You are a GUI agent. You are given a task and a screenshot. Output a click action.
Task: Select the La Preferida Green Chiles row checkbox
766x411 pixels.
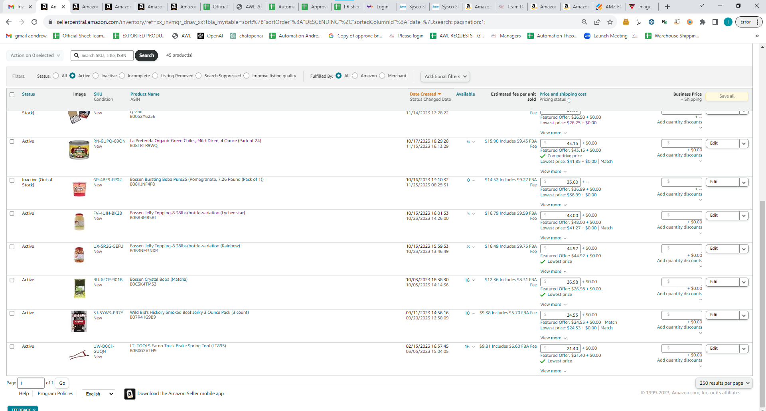12,141
